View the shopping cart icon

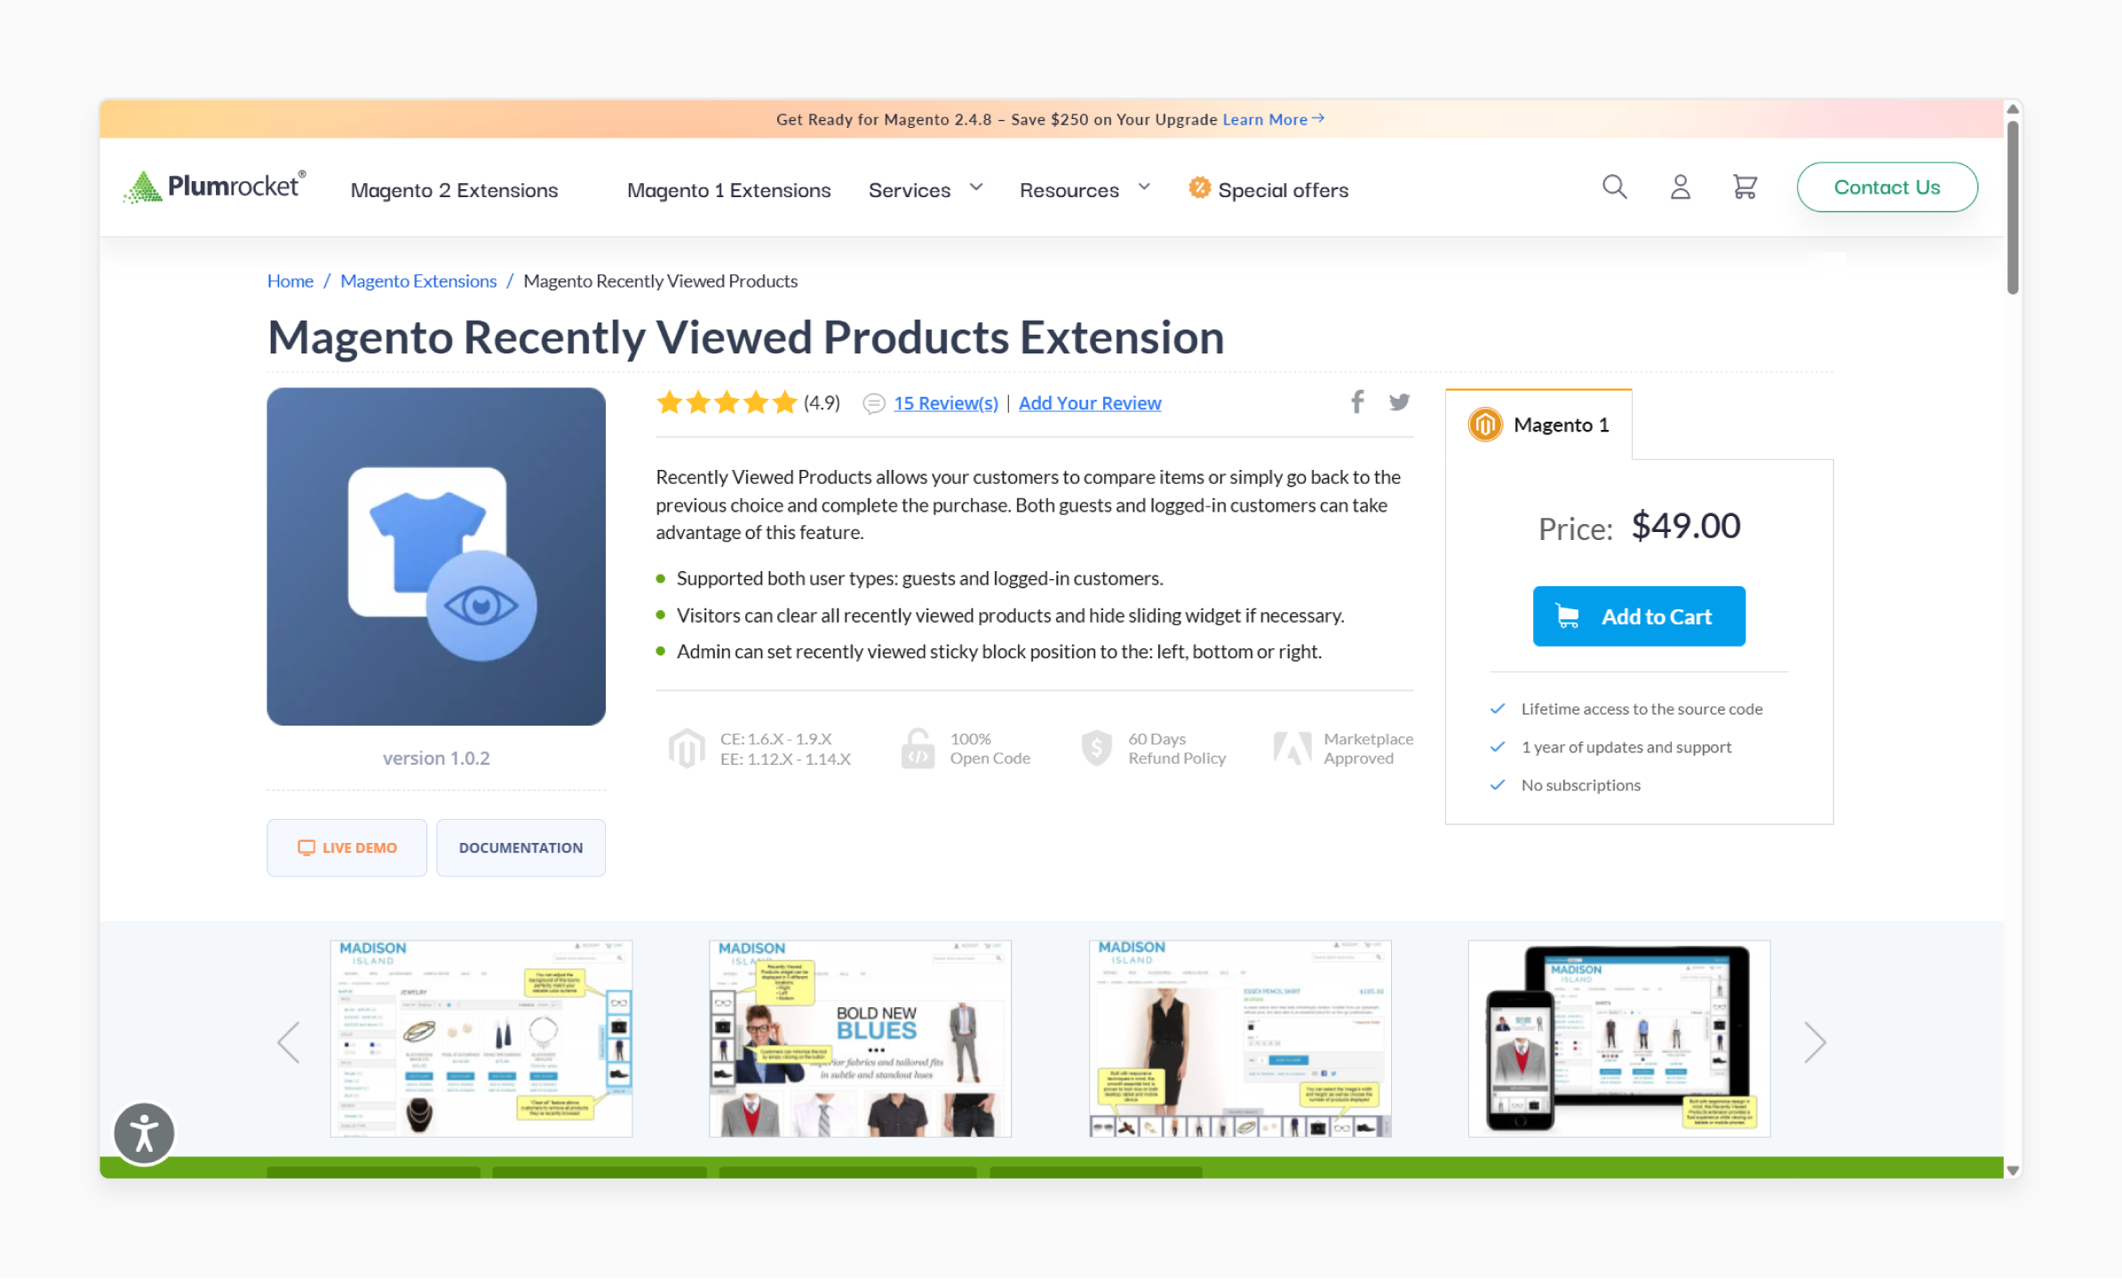pyautogui.click(x=1744, y=187)
